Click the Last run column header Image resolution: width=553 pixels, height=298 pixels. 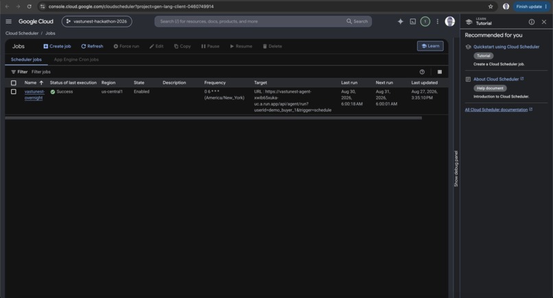click(349, 82)
